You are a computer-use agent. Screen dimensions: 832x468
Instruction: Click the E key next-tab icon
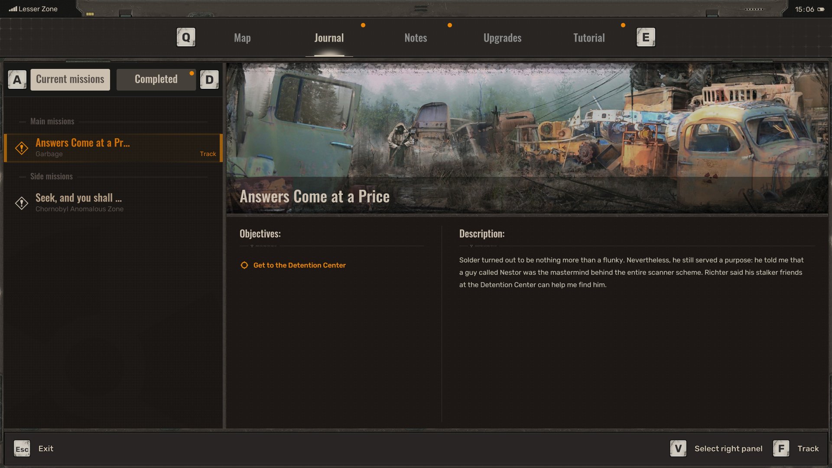646,37
